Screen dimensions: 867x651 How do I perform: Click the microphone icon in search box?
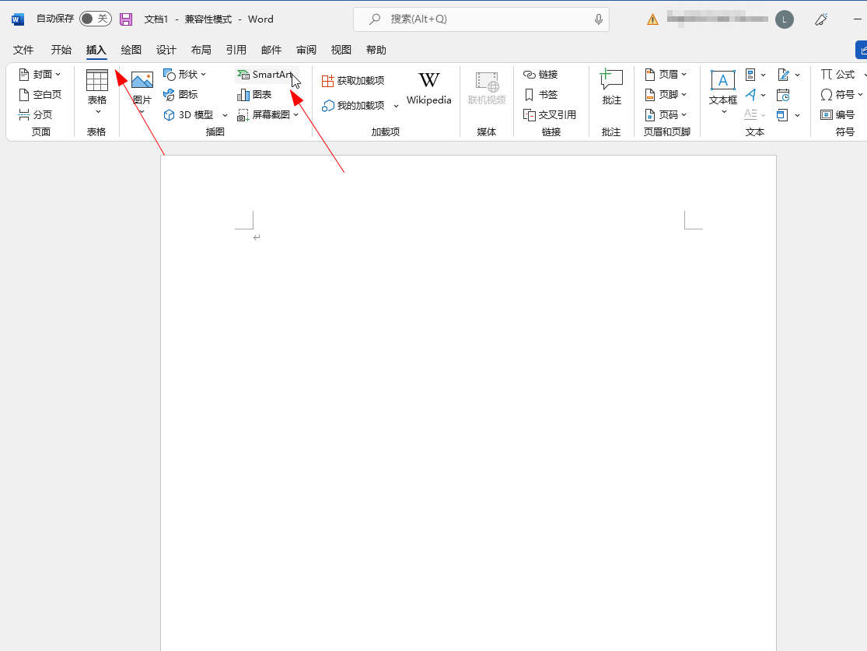tap(598, 19)
